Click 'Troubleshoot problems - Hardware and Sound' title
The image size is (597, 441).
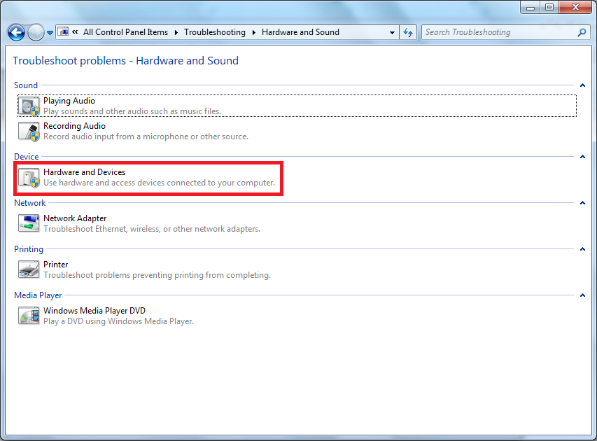tap(126, 61)
